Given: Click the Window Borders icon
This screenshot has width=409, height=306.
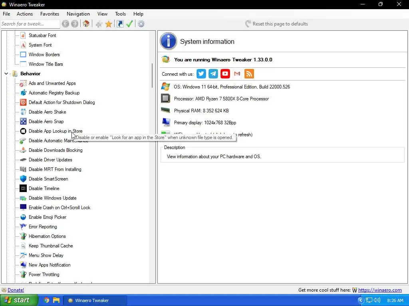Looking at the screenshot, I should pyautogui.click(x=23, y=55).
